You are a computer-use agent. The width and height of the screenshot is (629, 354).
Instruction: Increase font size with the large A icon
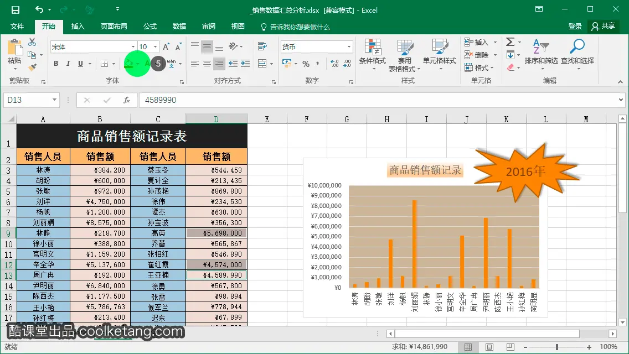point(166,46)
